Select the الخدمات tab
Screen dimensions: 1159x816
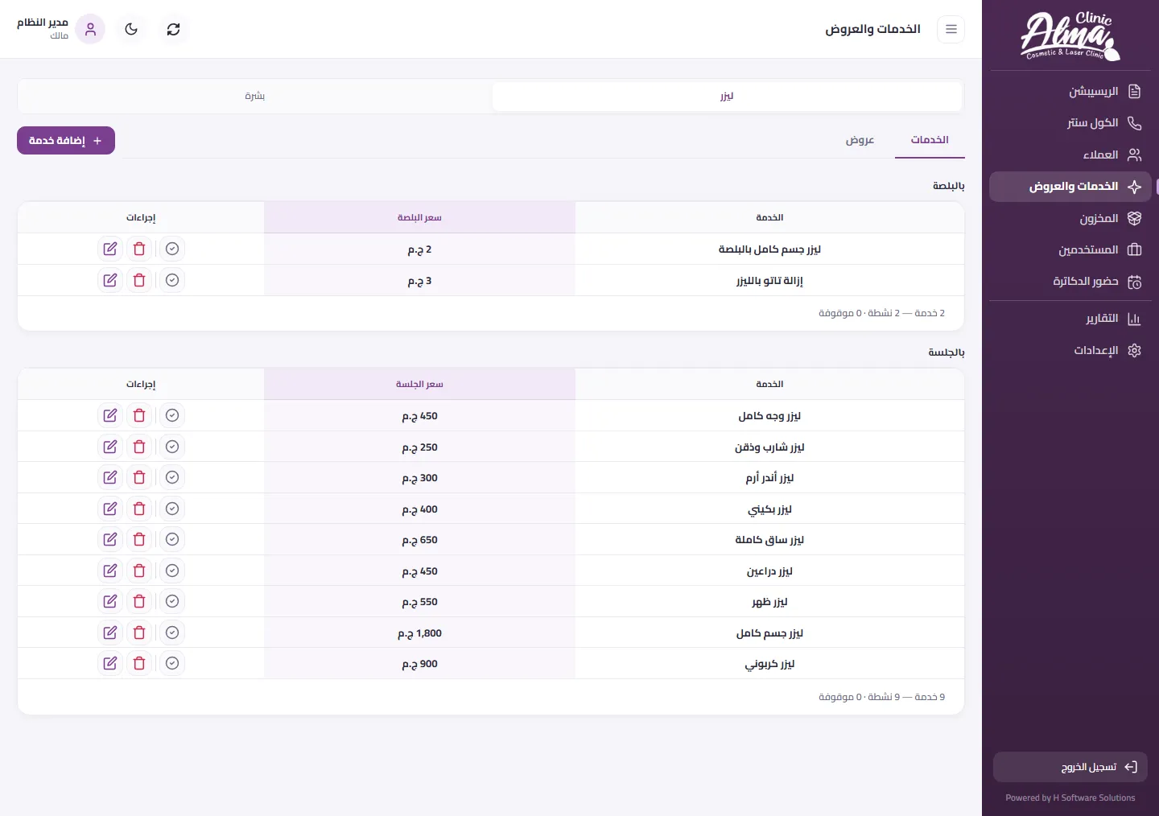930,140
